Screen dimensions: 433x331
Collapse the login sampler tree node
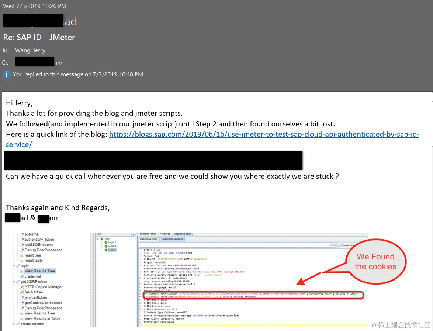point(14,266)
